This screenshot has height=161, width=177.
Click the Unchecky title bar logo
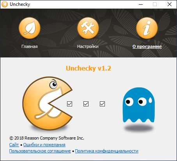pos(5,4)
